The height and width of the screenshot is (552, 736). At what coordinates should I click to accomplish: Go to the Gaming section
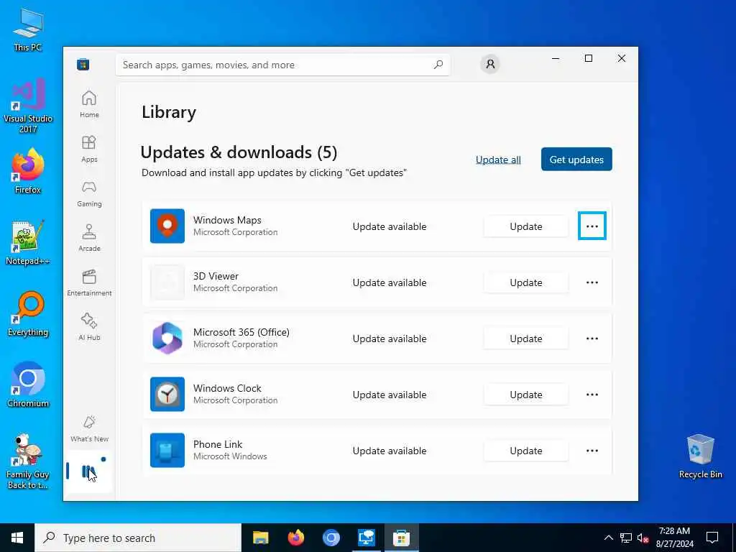click(x=89, y=193)
